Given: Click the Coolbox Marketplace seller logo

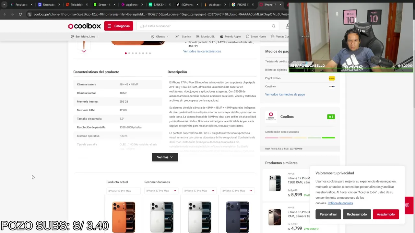Looking at the screenshot, I should (271, 116).
